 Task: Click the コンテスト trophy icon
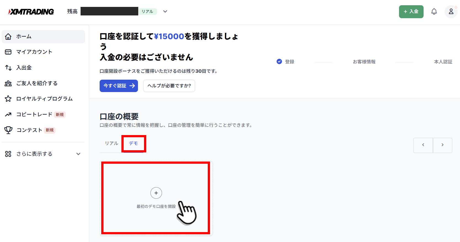8,130
